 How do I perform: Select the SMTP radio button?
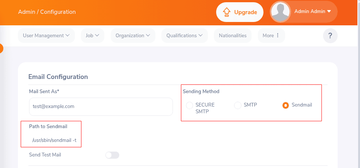click(x=238, y=105)
